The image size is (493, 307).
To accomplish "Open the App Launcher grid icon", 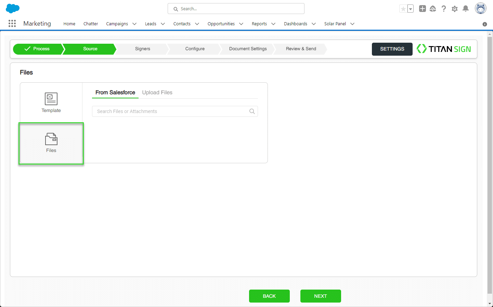I will 12,23.
